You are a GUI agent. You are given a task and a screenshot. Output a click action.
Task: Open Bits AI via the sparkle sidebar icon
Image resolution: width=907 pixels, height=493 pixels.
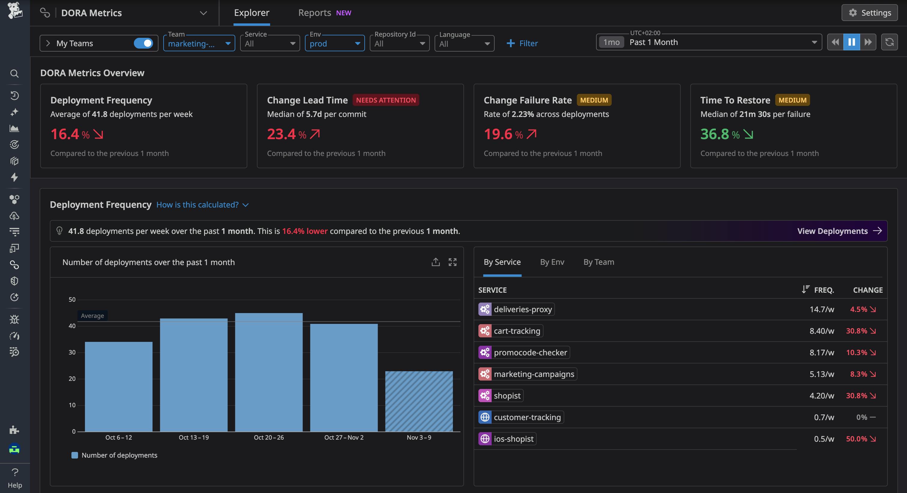(14, 112)
